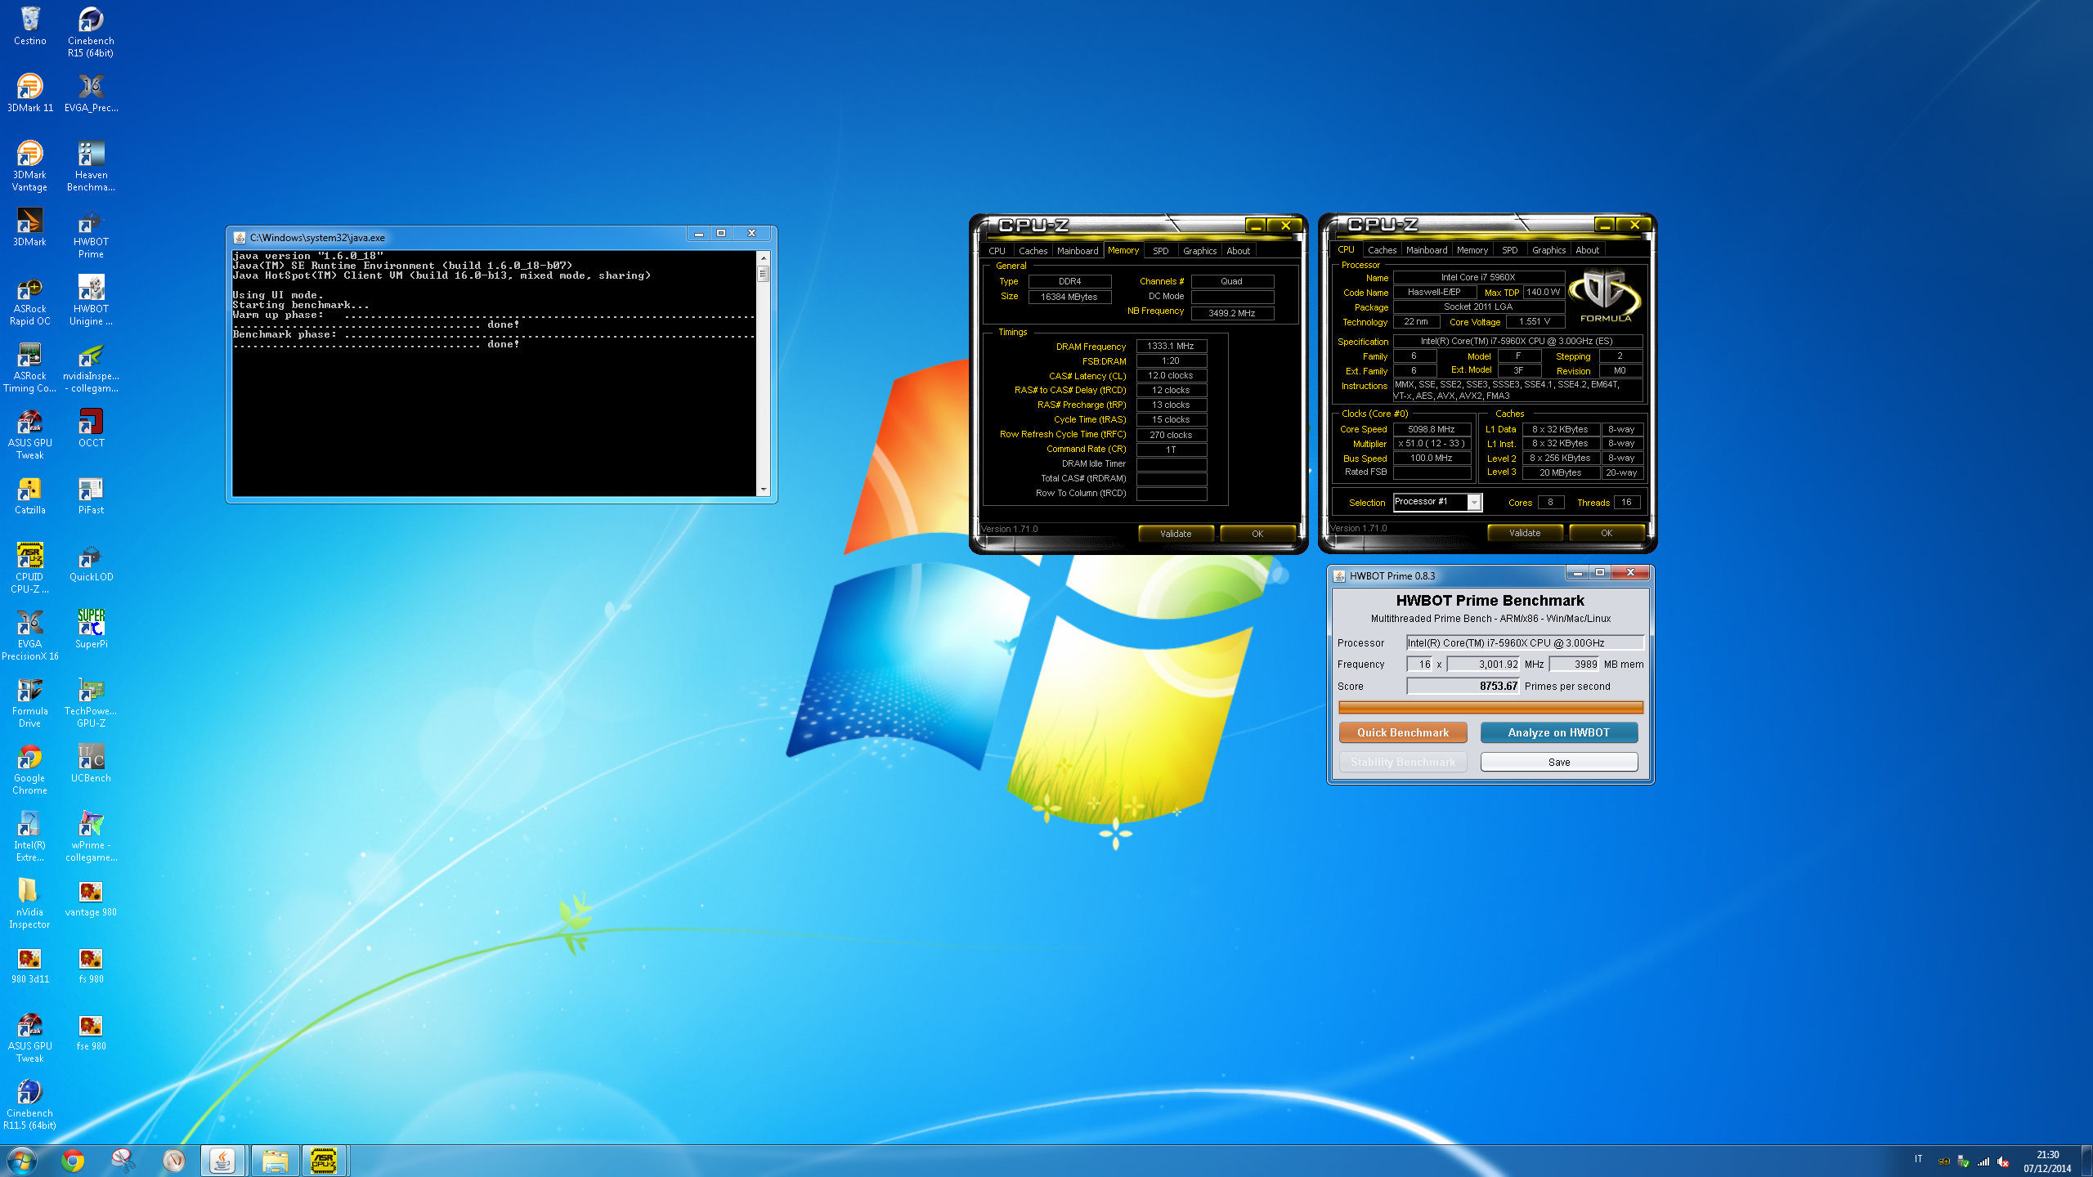Click OK in processor CPU-Z window
2093x1177 pixels.
click(1607, 533)
